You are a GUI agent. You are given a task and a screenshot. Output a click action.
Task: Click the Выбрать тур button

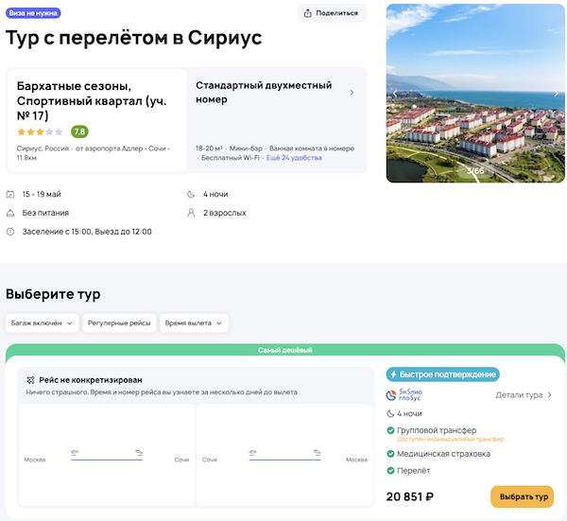point(522,496)
